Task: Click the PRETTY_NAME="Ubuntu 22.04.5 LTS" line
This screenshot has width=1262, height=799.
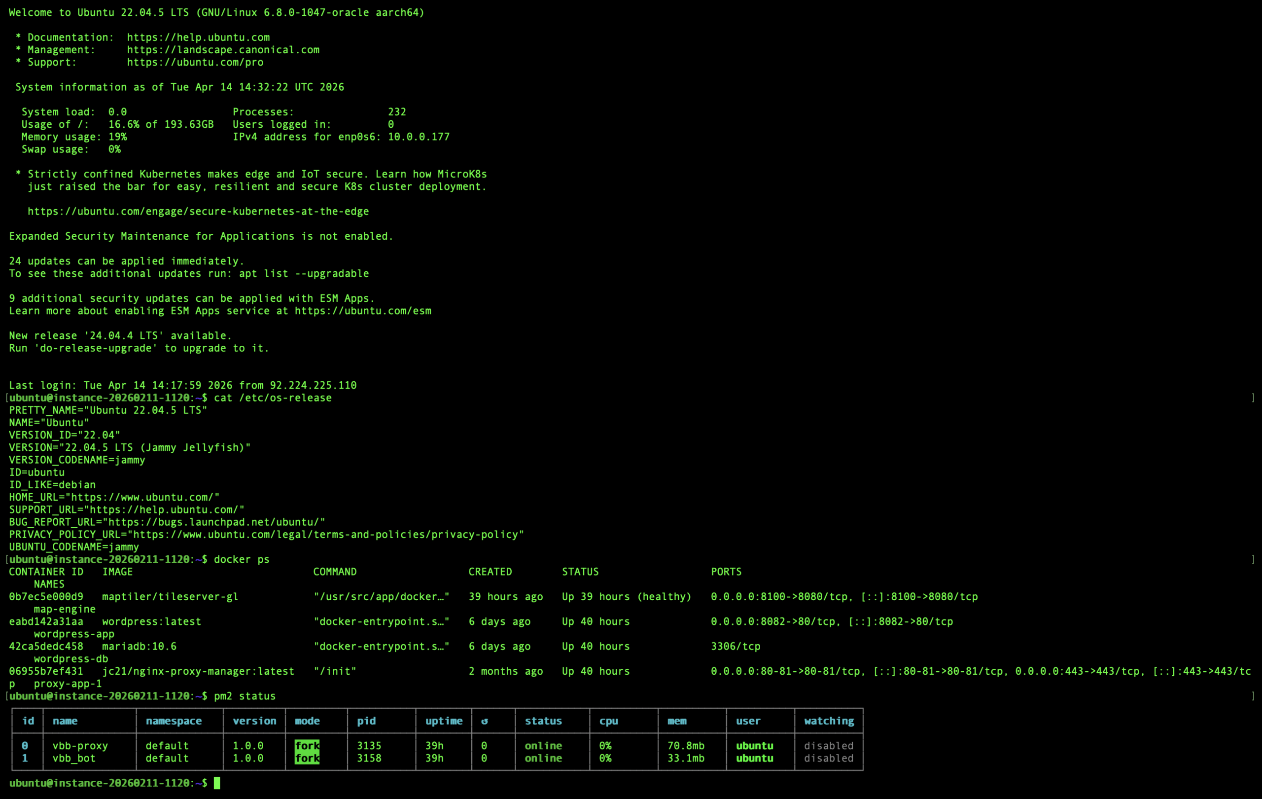Action: click(108, 410)
